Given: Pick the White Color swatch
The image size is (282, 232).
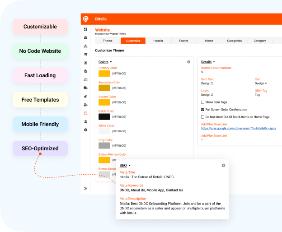Looking at the screenshot, I should [x=104, y=131].
